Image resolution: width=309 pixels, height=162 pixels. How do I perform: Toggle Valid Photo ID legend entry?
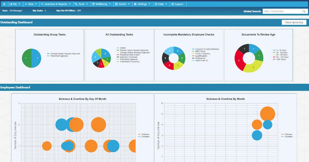200,60
